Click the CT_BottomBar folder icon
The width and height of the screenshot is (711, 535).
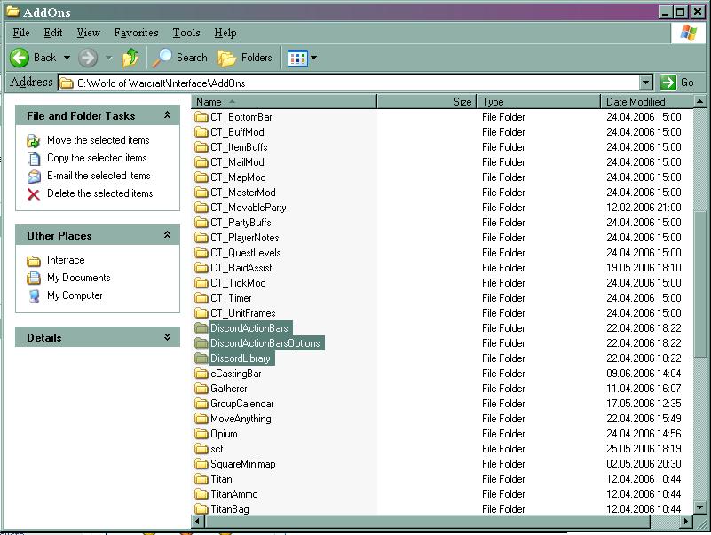coord(201,117)
